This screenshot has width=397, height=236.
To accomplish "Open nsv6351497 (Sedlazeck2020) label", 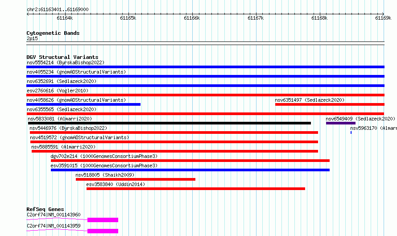I will (310, 100).
